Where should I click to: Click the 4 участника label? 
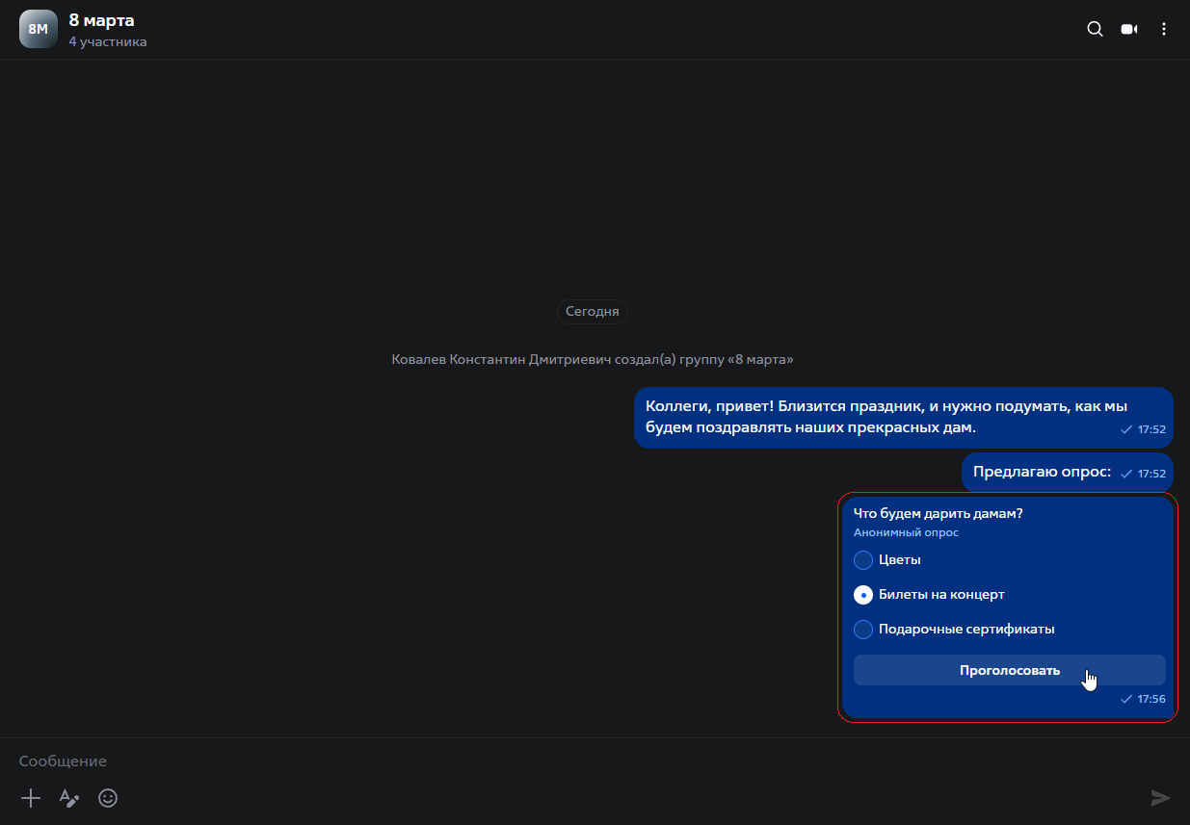tap(108, 41)
